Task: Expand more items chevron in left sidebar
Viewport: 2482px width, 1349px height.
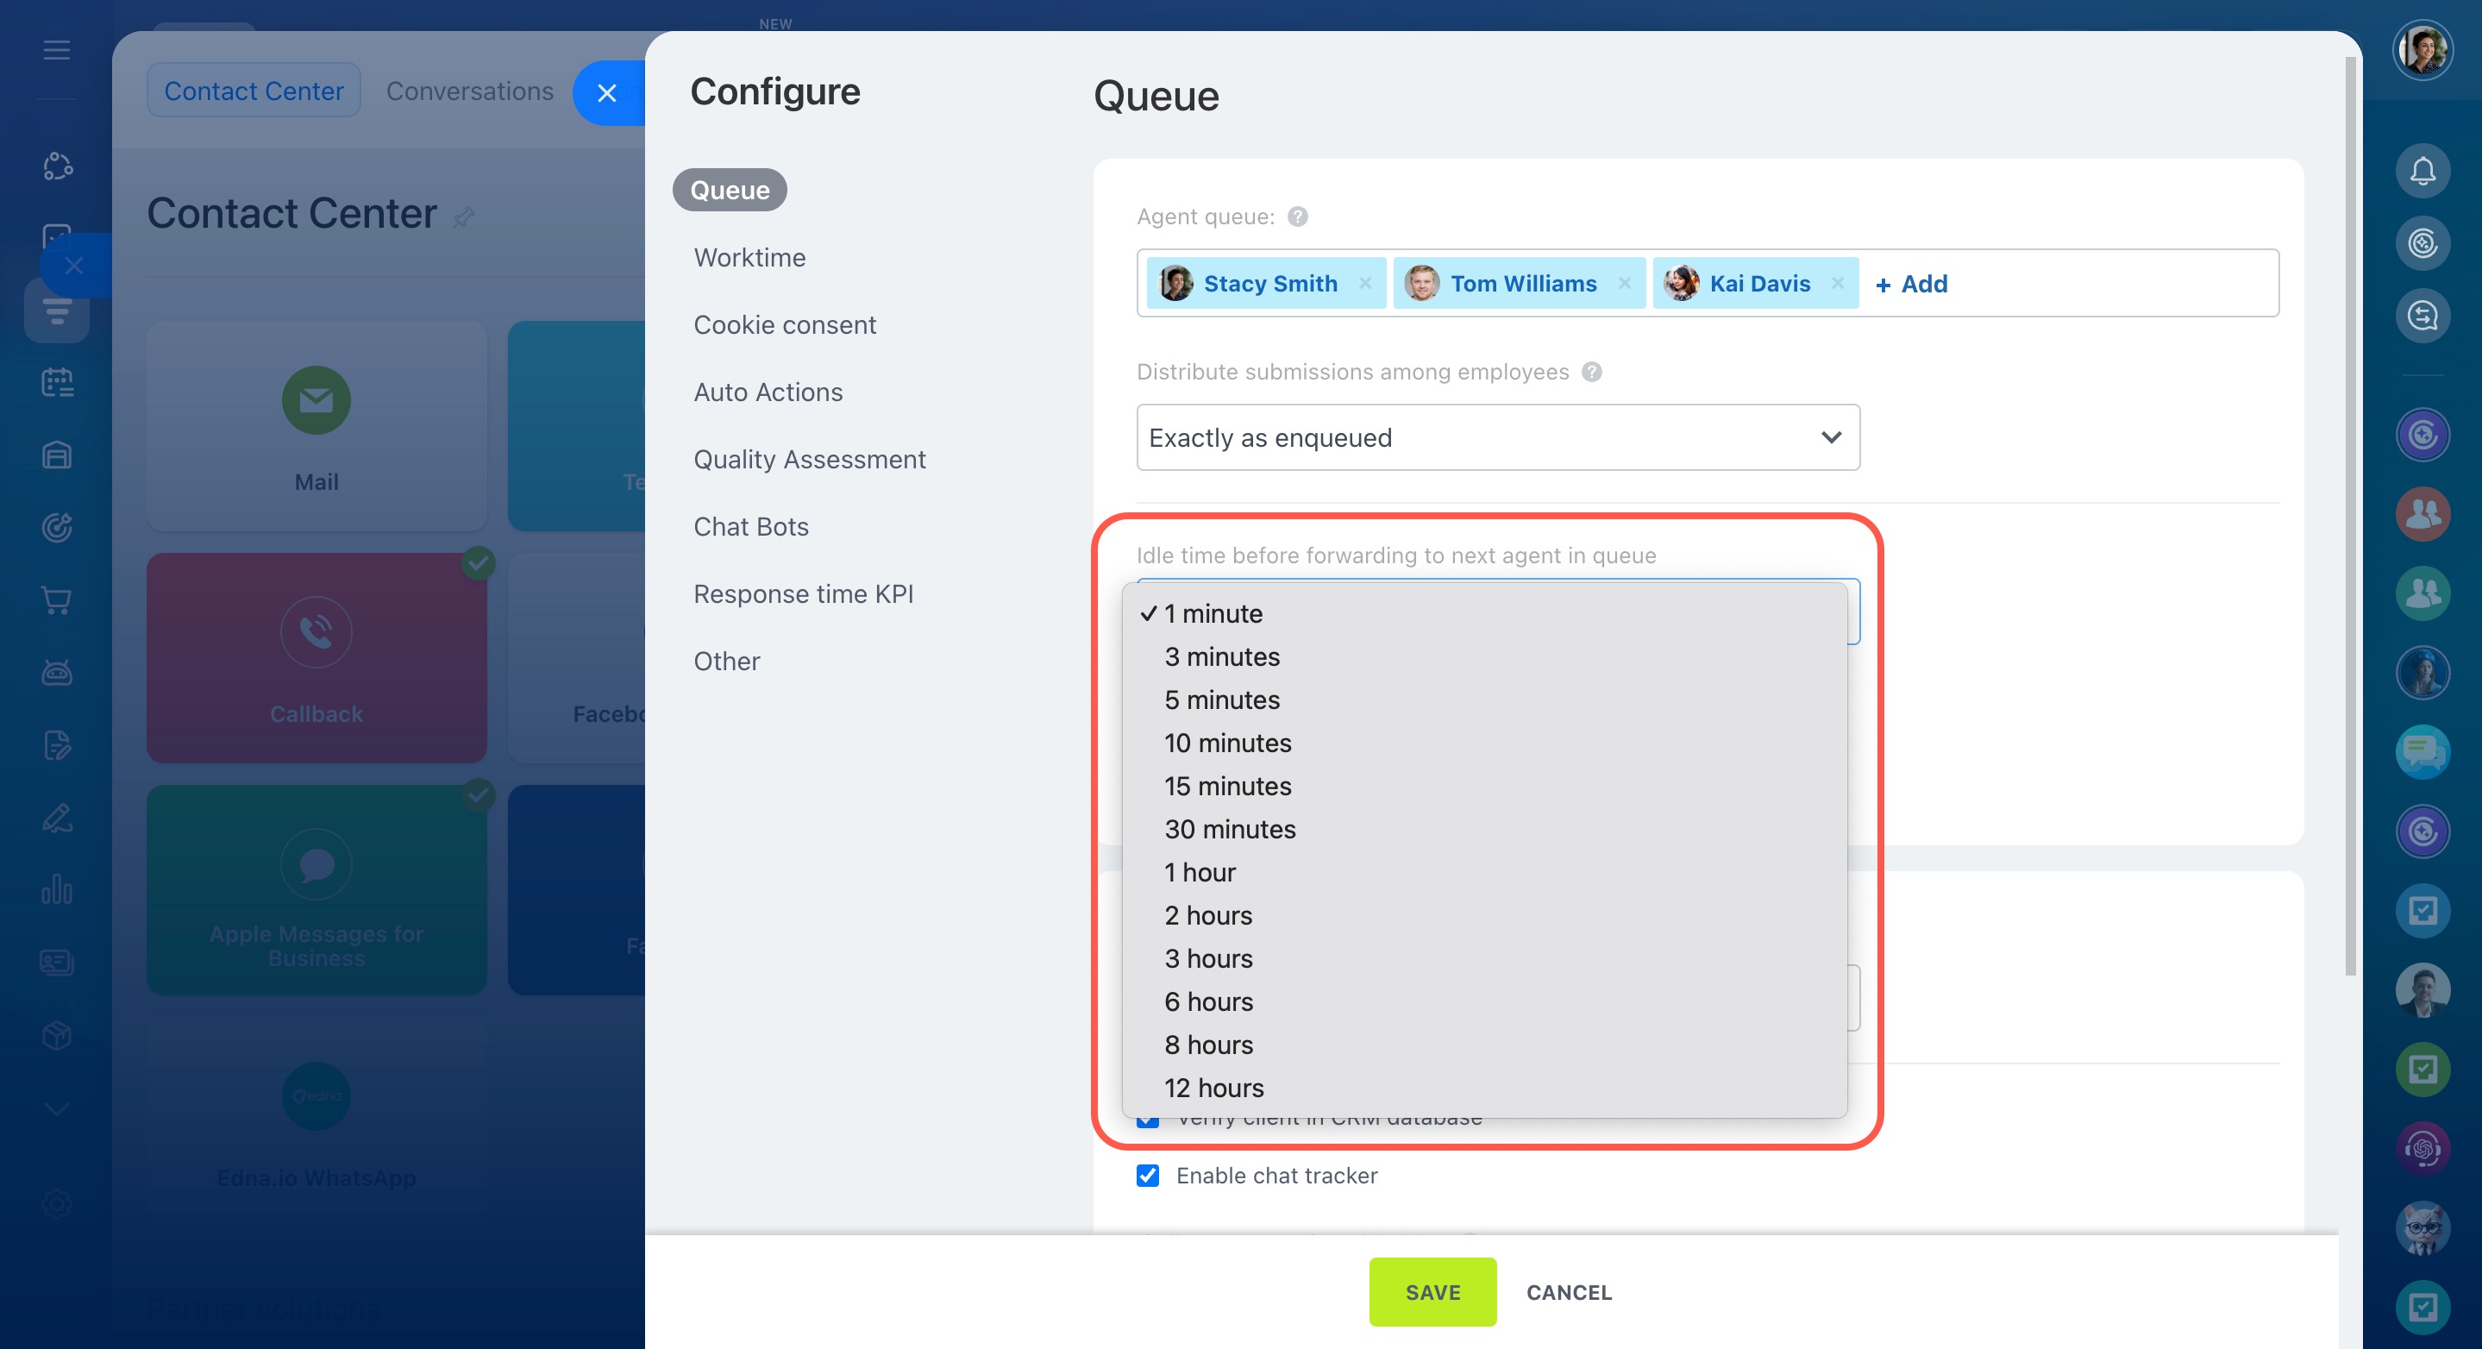Action: click(x=57, y=1109)
